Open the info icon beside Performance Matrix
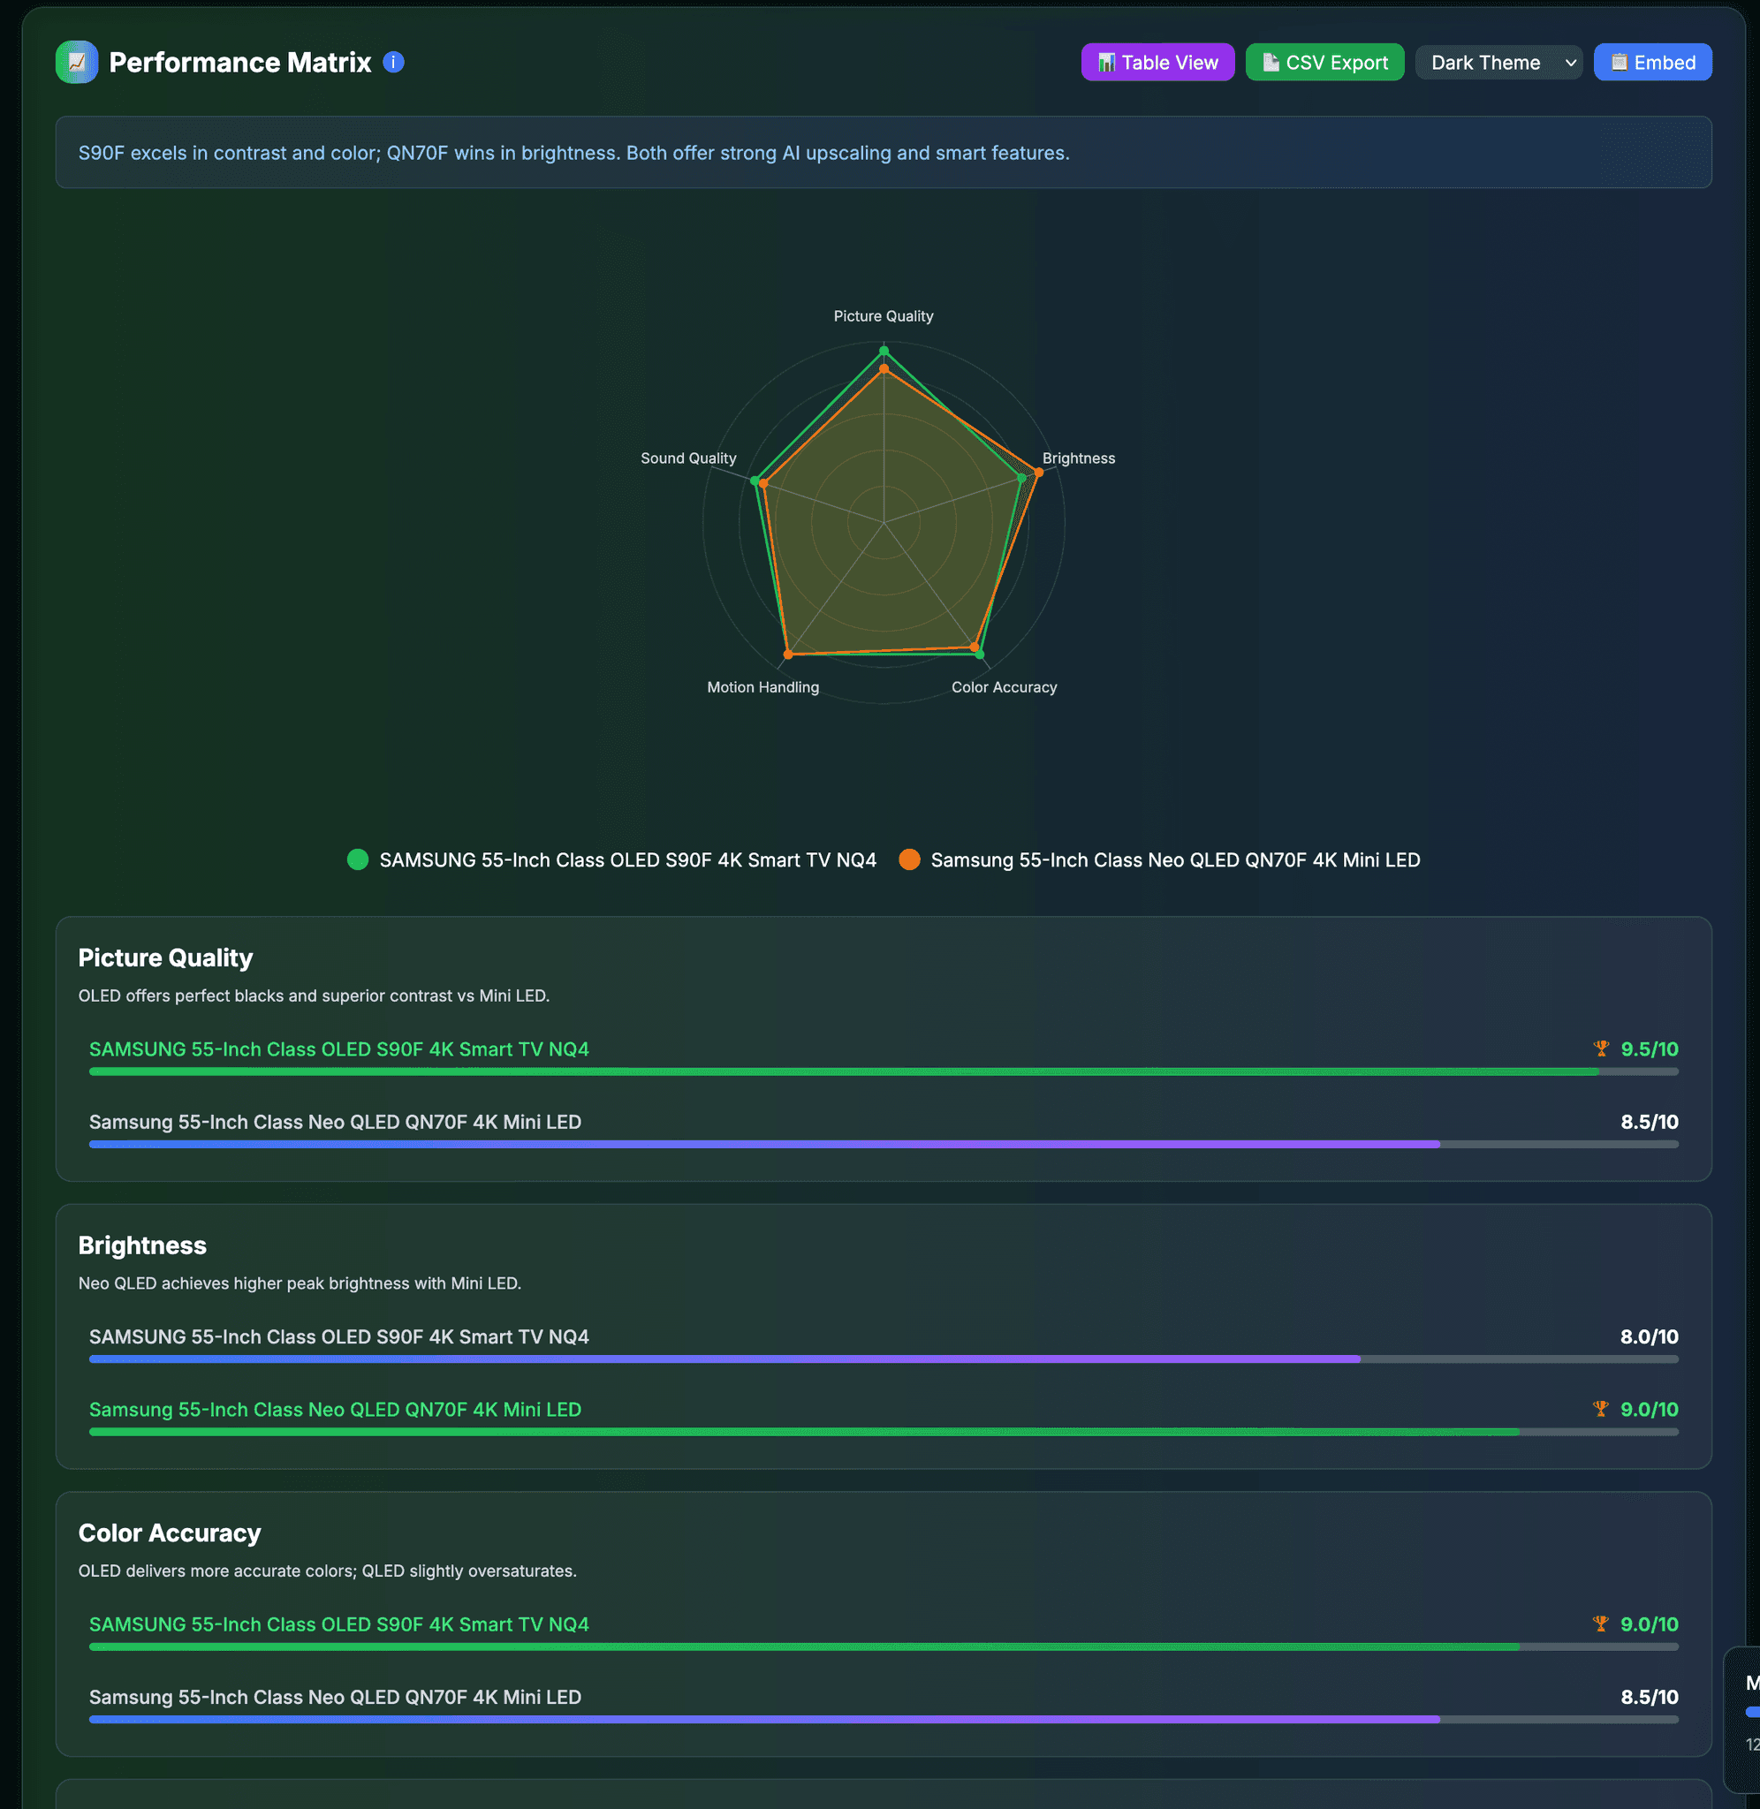This screenshot has height=1809, width=1760. pyautogui.click(x=394, y=62)
